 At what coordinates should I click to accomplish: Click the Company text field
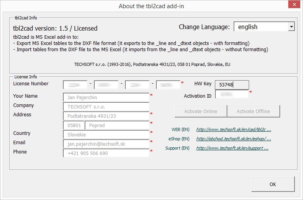pyautogui.click(x=106, y=107)
